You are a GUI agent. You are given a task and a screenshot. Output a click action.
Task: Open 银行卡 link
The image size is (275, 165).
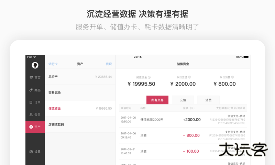[53, 64]
